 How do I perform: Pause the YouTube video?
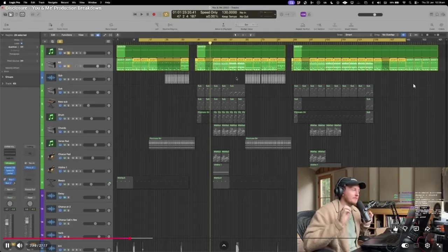pyautogui.click(x=7, y=245)
